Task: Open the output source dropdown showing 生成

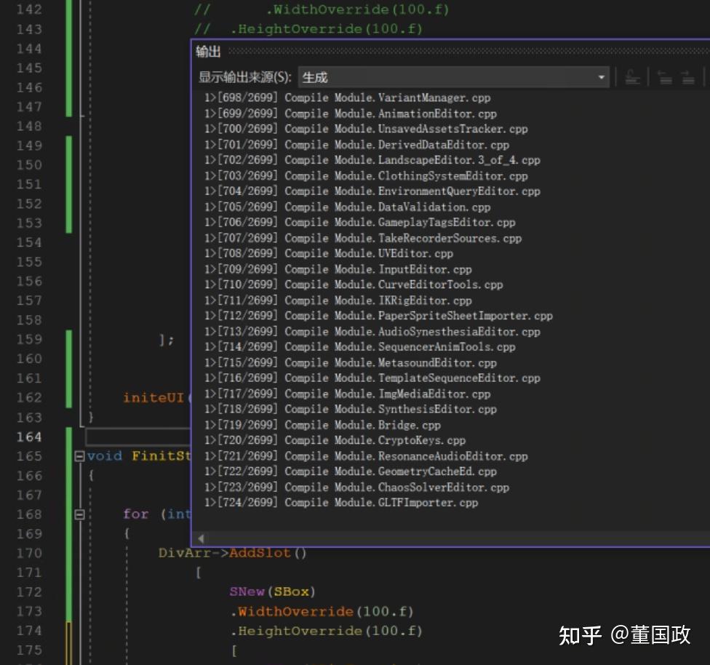Action: (x=454, y=77)
